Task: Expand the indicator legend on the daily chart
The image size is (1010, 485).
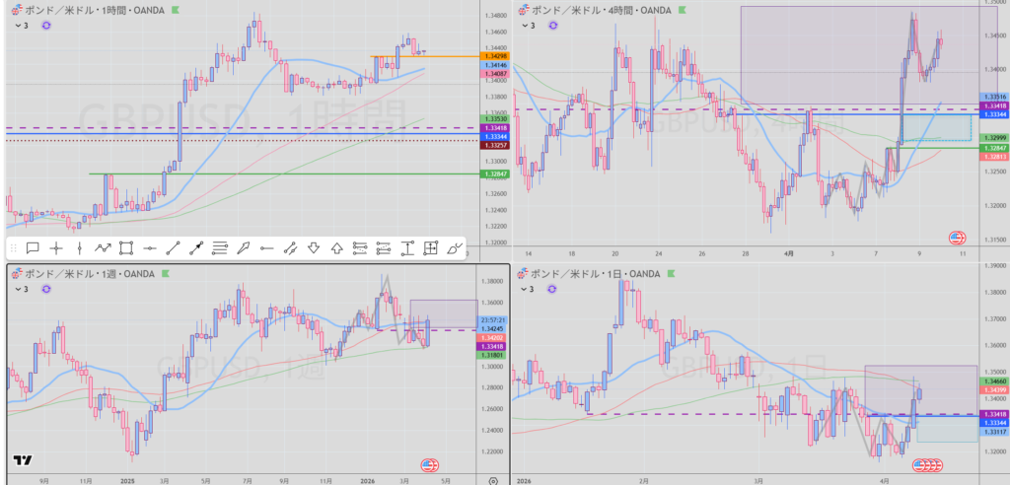Action: [526, 289]
